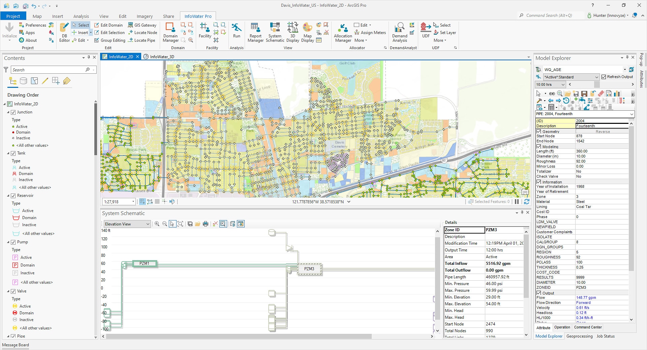Click the Demand Analysis icon

(400, 33)
